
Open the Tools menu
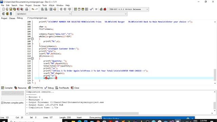[44, 5]
